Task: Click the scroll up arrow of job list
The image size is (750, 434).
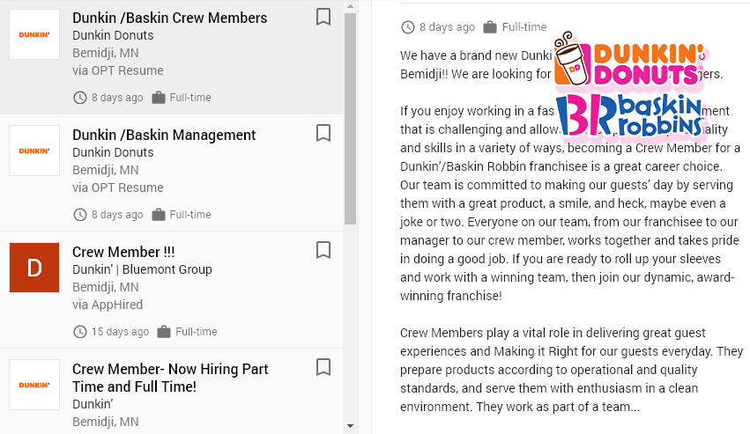Action: coord(351,6)
